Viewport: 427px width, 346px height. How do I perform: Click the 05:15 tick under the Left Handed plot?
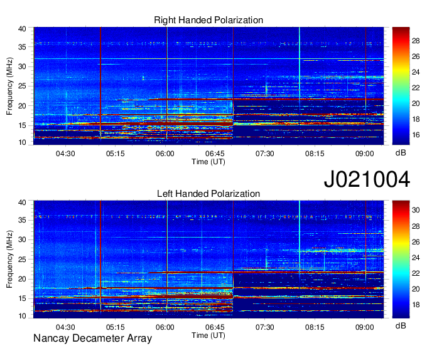point(115,327)
